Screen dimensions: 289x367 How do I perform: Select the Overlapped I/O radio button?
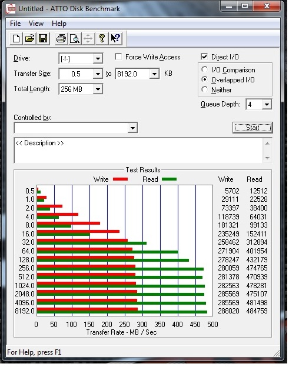click(204, 79)
